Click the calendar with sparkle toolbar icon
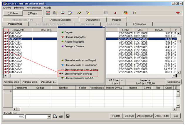Image resolution: width=185 pixels, height=125 pixels. 55,13
